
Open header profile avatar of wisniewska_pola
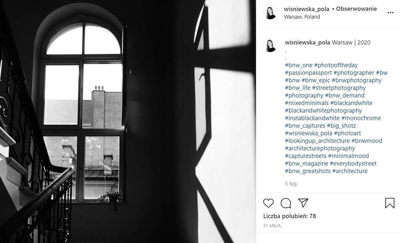pyautogui.click(x=270, y=13)
